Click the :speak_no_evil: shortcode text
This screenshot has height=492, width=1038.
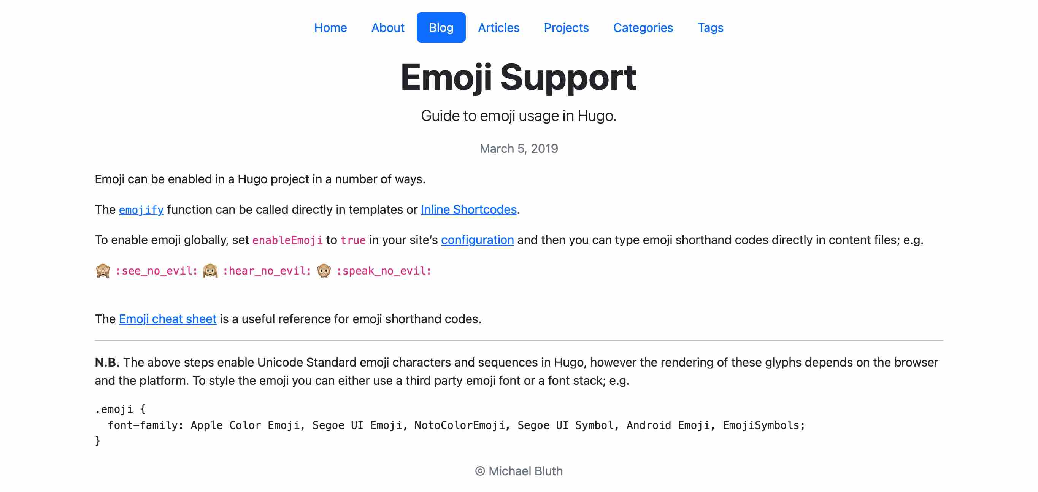pos(384,271)
